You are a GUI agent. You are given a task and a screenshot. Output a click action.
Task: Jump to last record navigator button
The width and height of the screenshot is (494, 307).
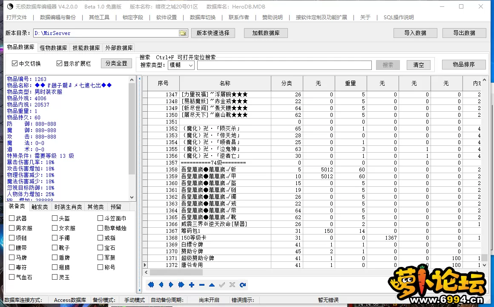point(181,285)
